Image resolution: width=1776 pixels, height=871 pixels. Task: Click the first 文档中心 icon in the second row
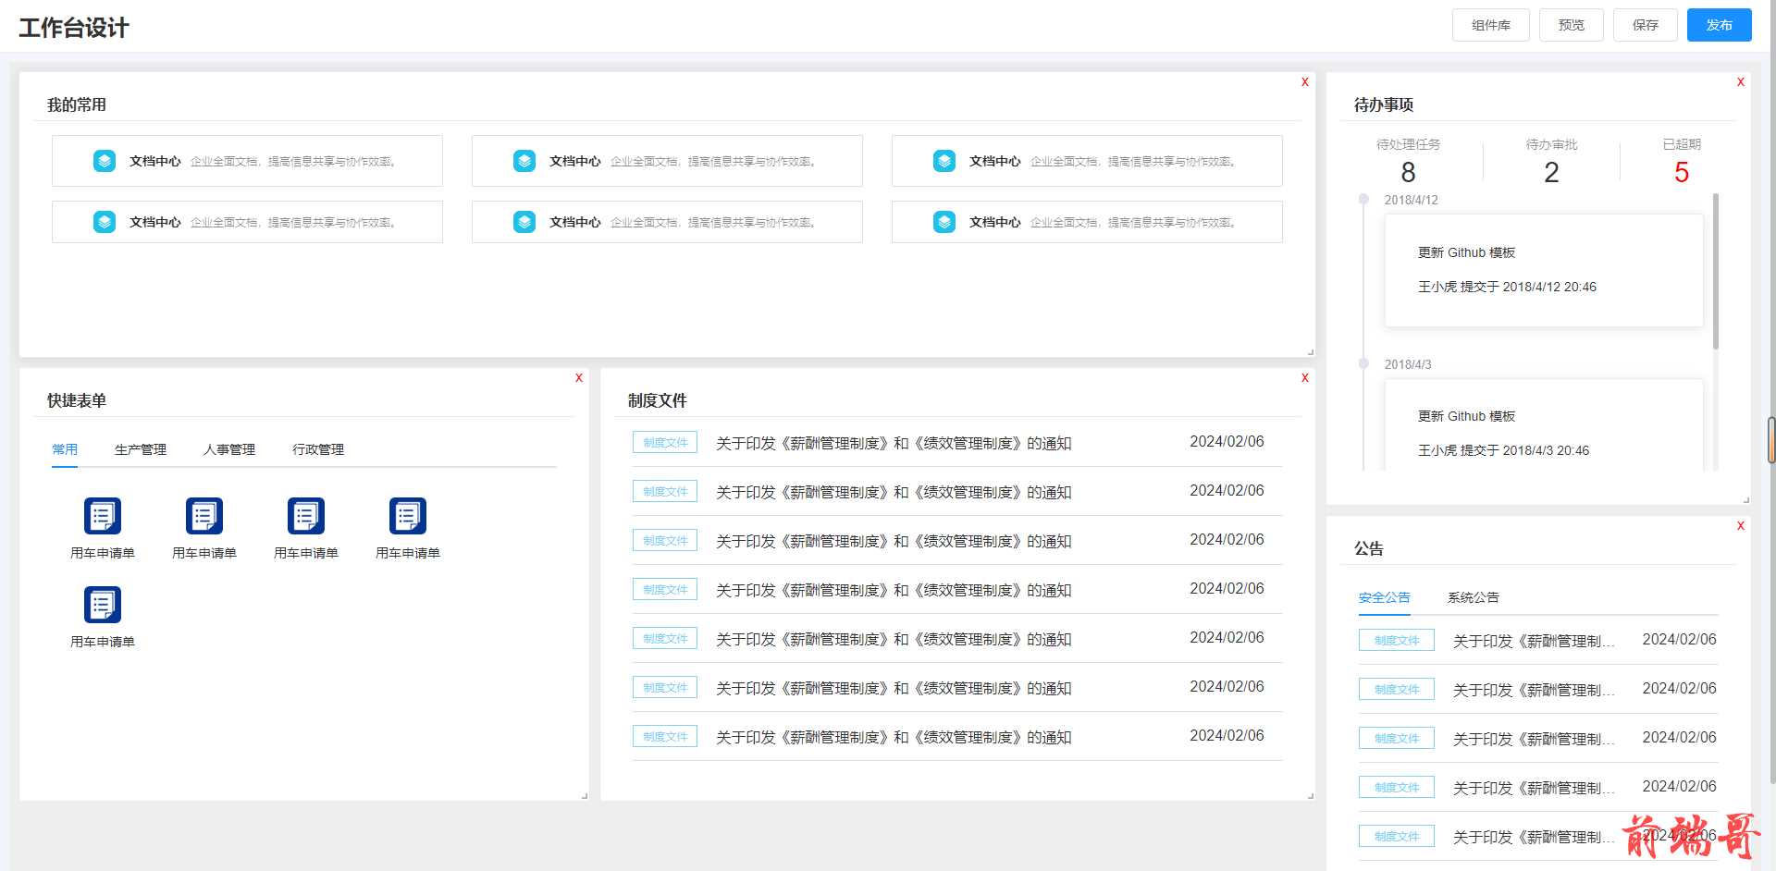point(105,222)
